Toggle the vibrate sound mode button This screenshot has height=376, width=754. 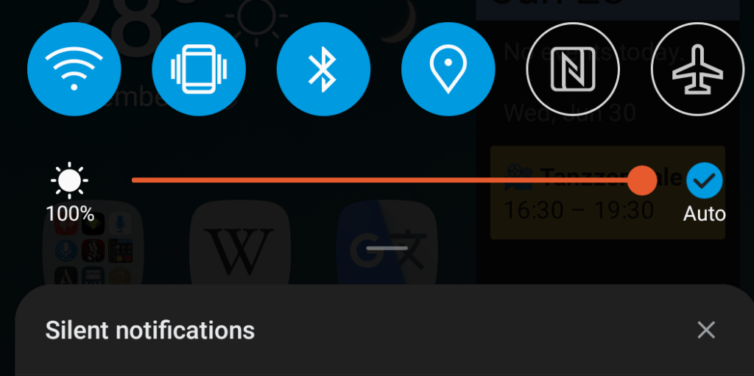pyautogui.click(x=199, y=69)
